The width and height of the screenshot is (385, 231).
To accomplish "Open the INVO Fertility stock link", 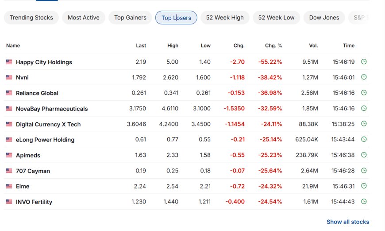I will pos(34,202).
